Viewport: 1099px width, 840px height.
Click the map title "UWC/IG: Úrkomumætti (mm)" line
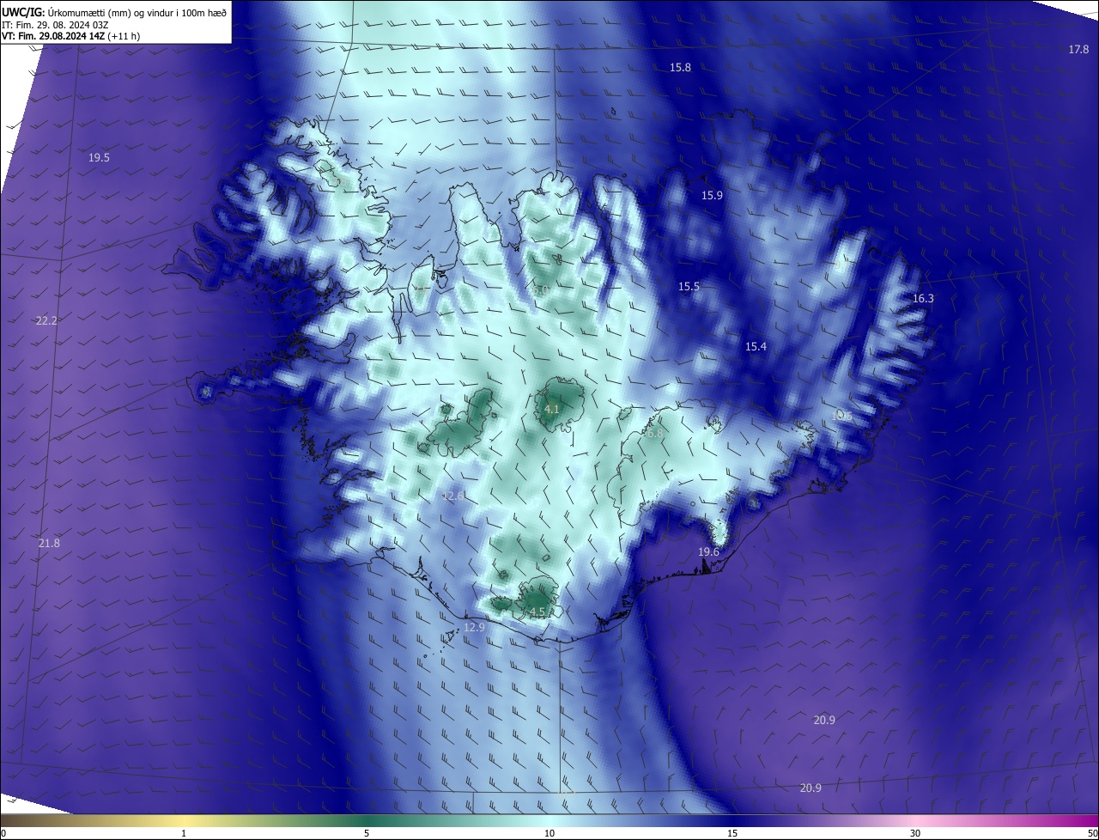[114, 11]
